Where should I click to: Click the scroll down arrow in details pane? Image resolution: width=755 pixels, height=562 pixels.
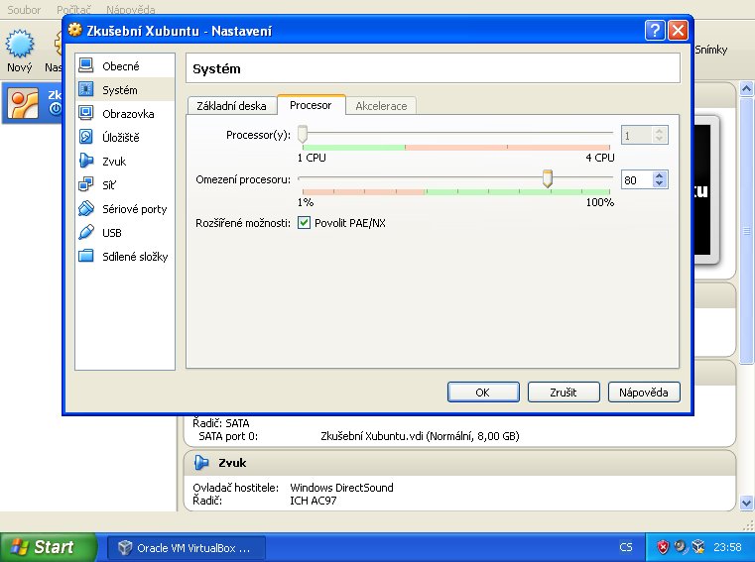pyautogui.click(x=746, y=504)
